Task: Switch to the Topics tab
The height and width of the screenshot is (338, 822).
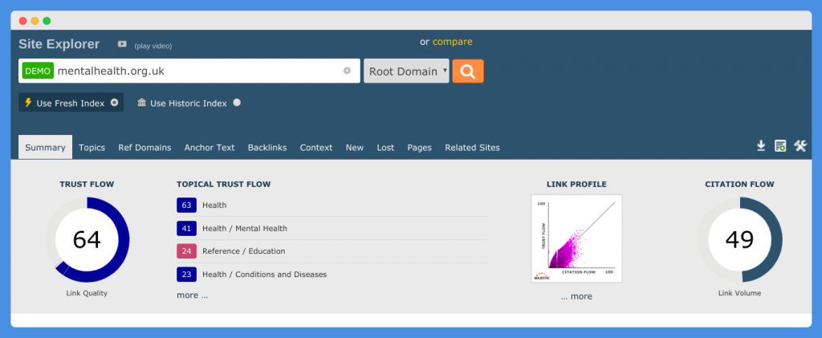Action: pyautogui.click(x=92, y=147)
